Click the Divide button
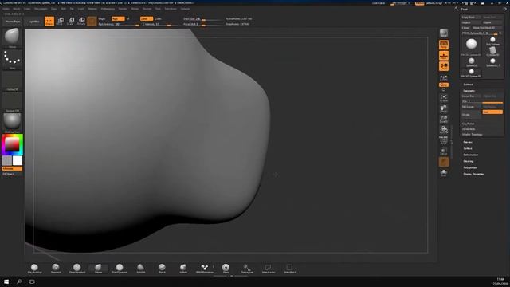The width and height of the screenshot is (510, 287). tap(471, 115)
